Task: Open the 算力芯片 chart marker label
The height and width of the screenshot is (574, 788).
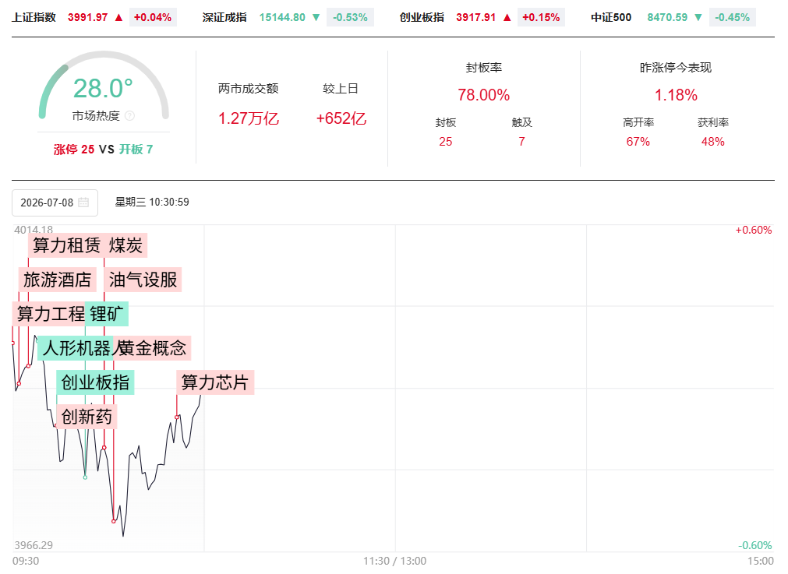Action: tap(215, 382)
